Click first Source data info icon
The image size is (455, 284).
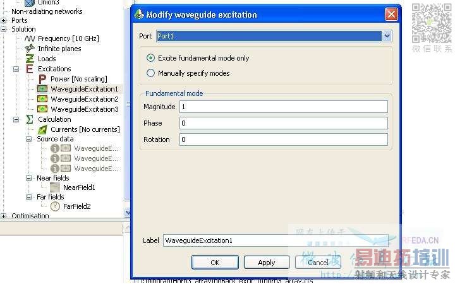pyautogui.click(x=54, y=148)
